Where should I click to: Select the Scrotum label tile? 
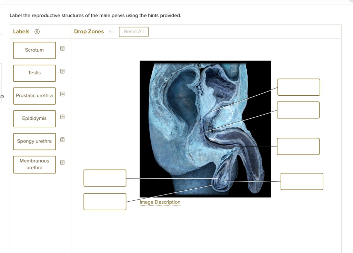pos(34,50)
